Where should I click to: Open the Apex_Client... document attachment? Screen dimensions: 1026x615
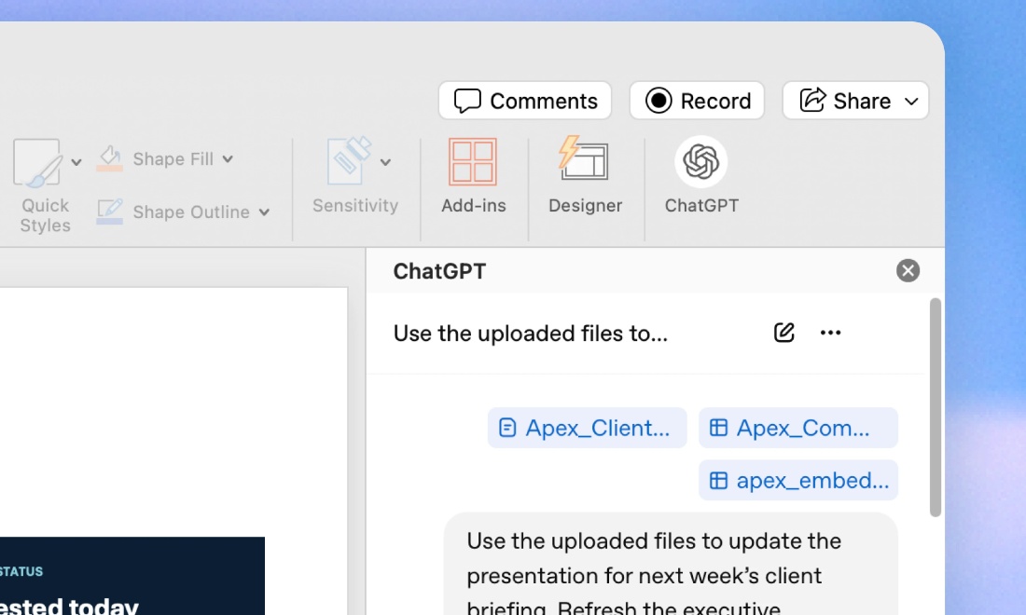pos(587,428)
